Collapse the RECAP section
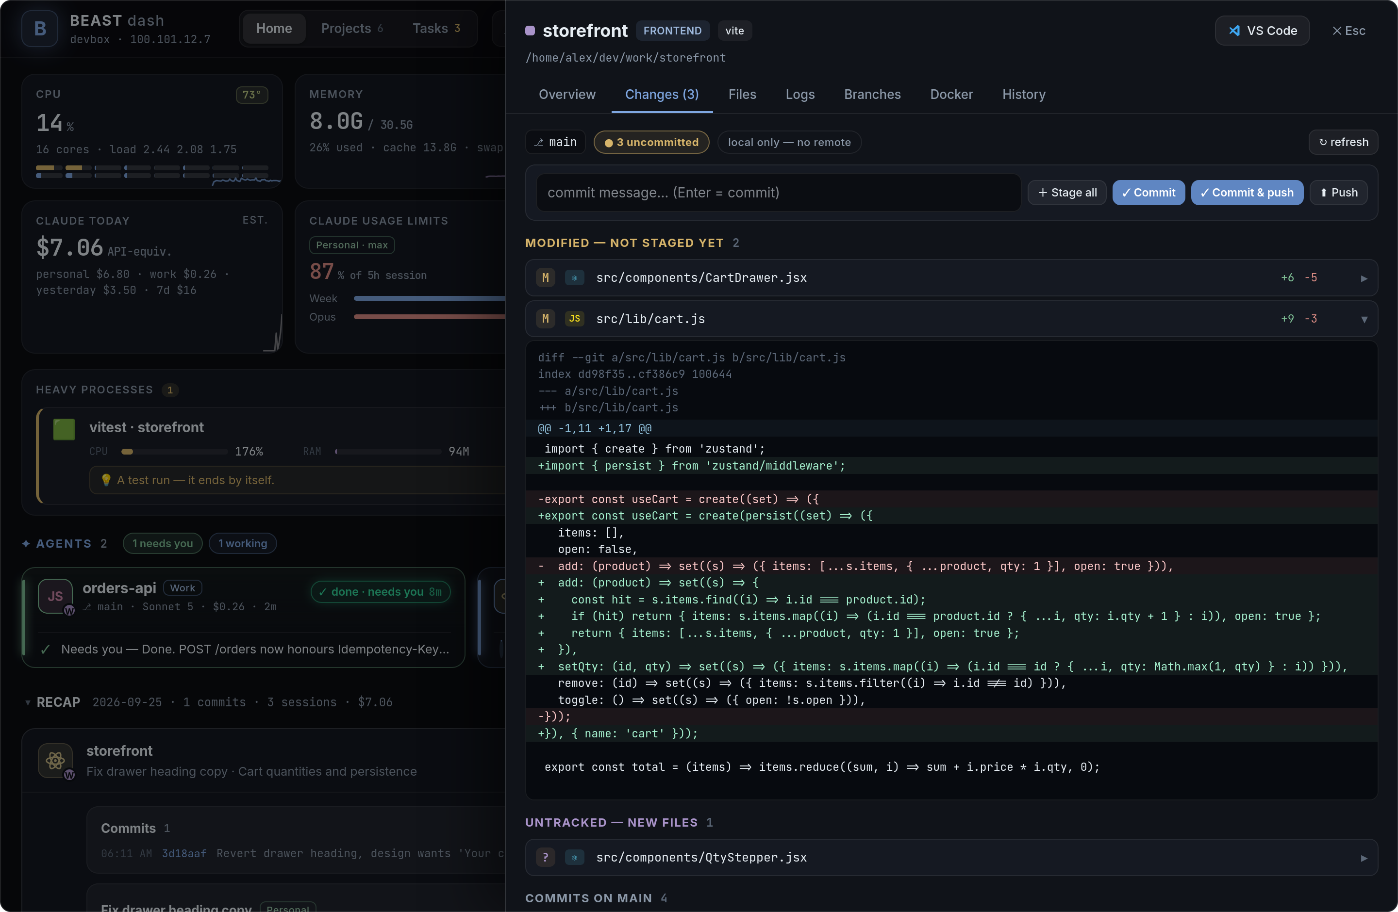Image resolution: width=1398 pixels, height=912 pixels. pyautogui.click(x=28, y=702)
